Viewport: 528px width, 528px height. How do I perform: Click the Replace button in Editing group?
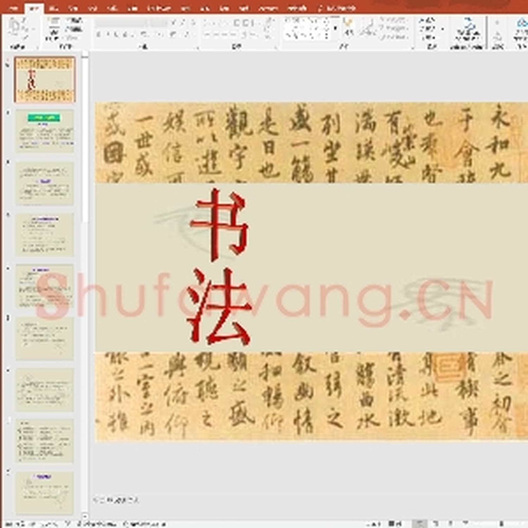pos(430,29)
